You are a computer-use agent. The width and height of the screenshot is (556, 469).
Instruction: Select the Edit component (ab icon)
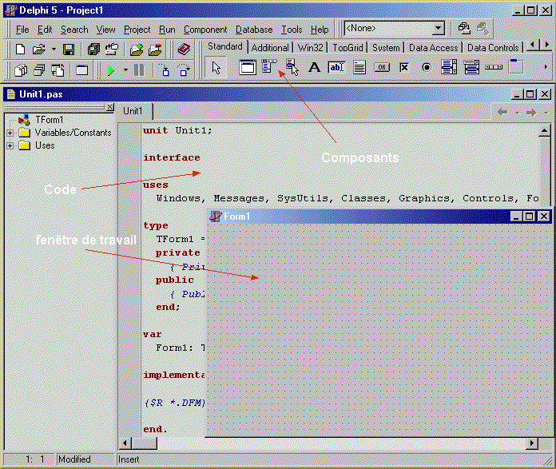pyautogui.click(x=336, y=67)
